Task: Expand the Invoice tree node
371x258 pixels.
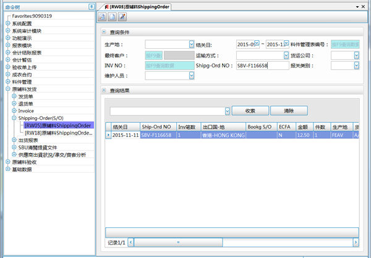Action: click(x=14, y=110)
